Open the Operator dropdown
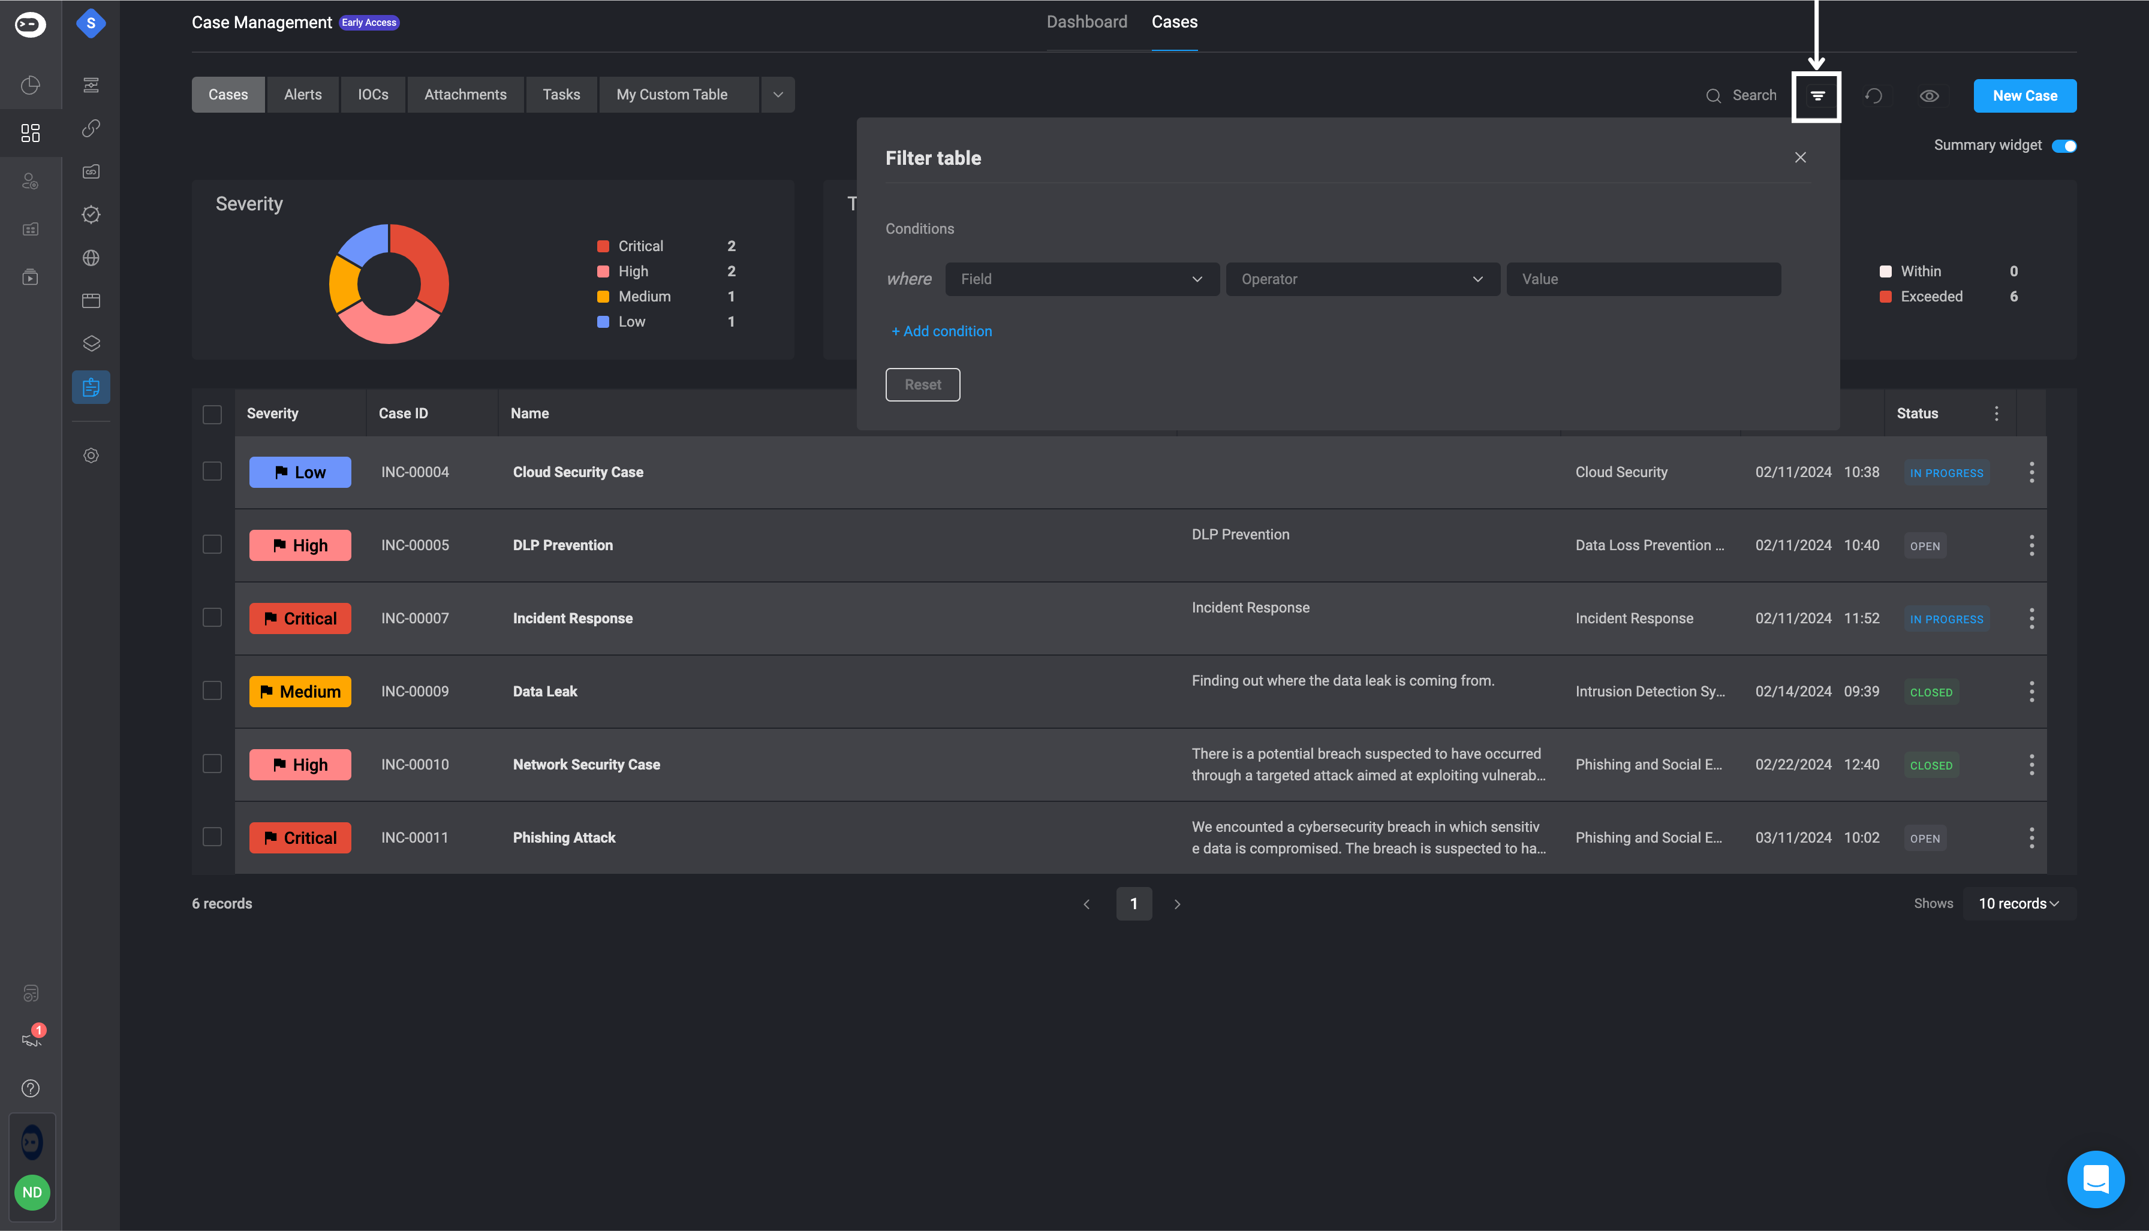Viewport: 2149px width, 1231px height. [x=1362, y=279]
